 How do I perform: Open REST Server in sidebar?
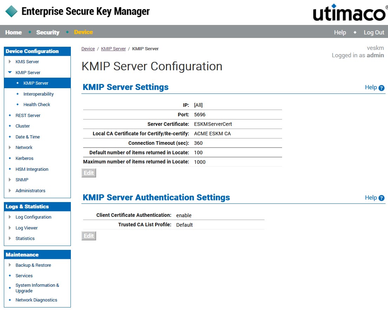(28, 116)
